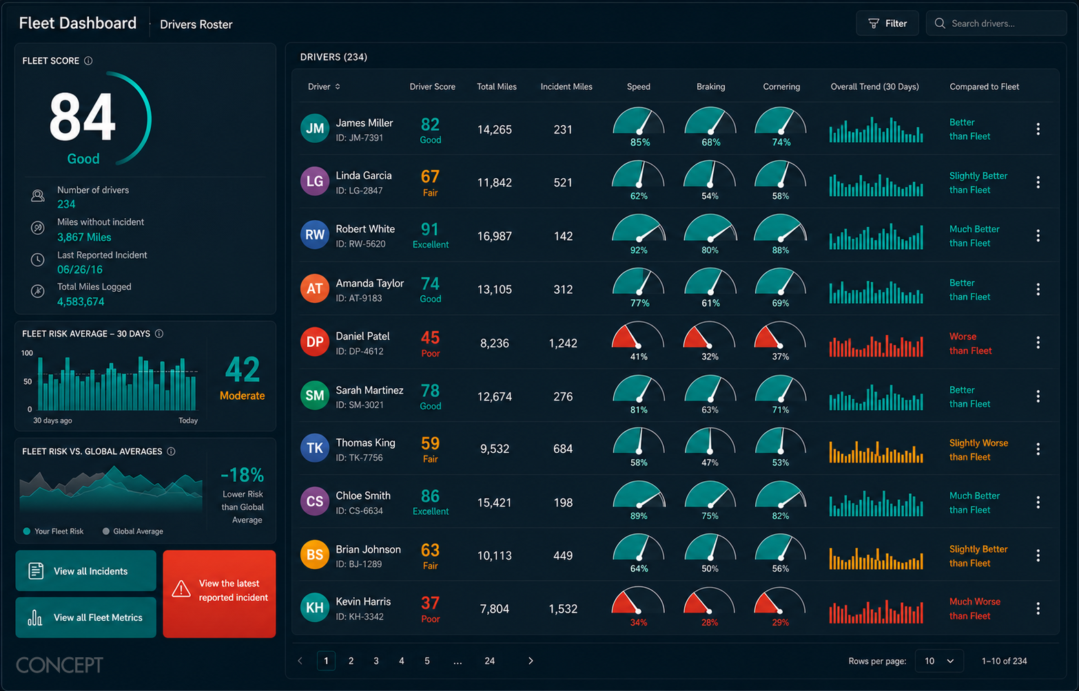
Task: Click the TK avatar for Thomas King
Action: coord(315,449)
